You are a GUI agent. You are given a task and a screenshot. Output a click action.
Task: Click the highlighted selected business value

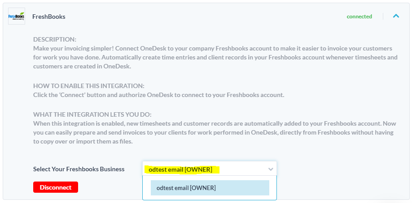[x=181, y=169]
